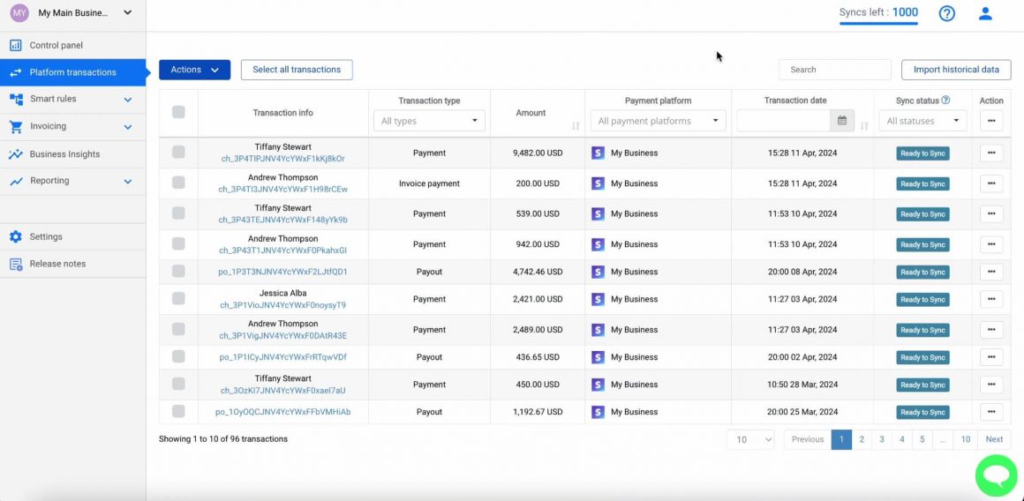Image resolution: width=1024 pixels, height=501 pixels.
Task: Open transaction link ch_3P4TlPJNV4YcYWxF1kKj8kOr
Action: [282, 159]
